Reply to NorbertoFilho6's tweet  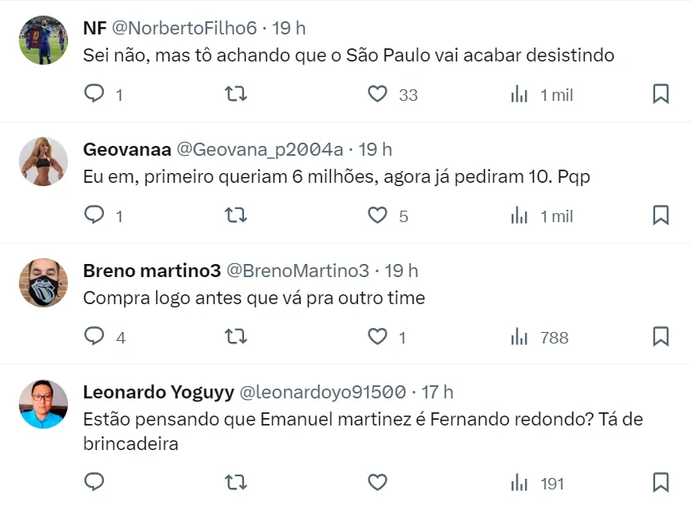(95, 94)
